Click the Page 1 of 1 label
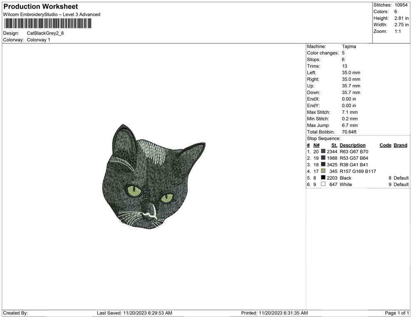The image size is (412, 317). 396,313
